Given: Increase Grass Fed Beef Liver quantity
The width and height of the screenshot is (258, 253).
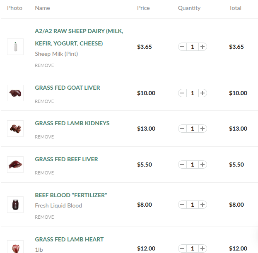Looking at the screenshot, I should click(x=203, y=165).
